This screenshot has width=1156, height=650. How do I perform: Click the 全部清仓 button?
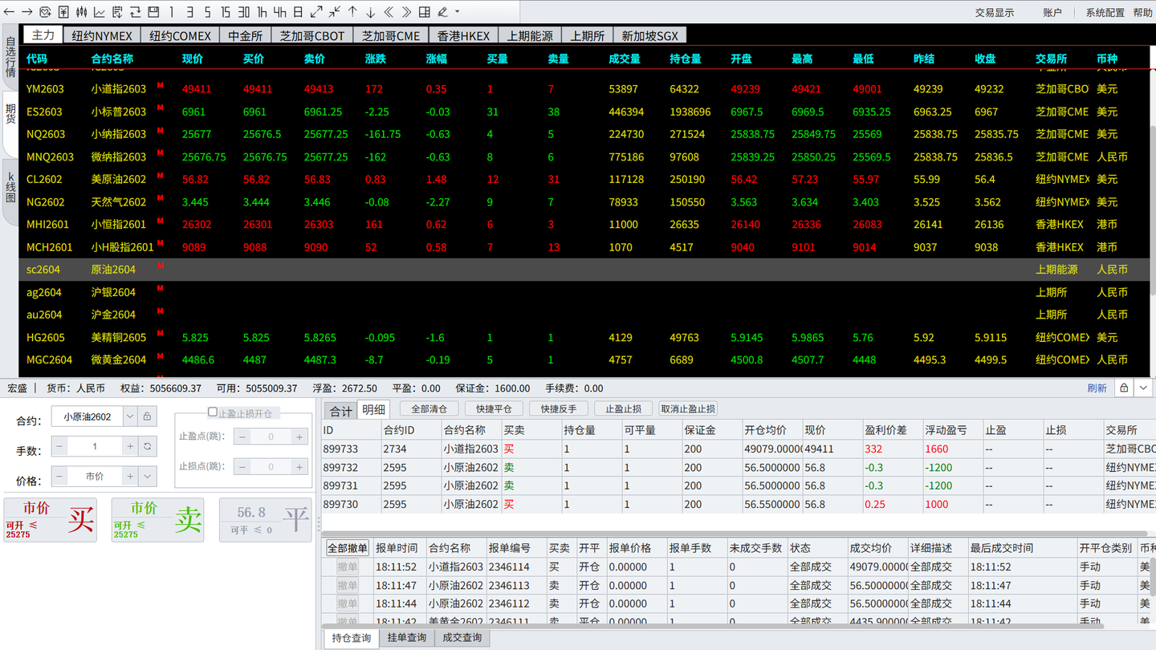pos(429,409)
